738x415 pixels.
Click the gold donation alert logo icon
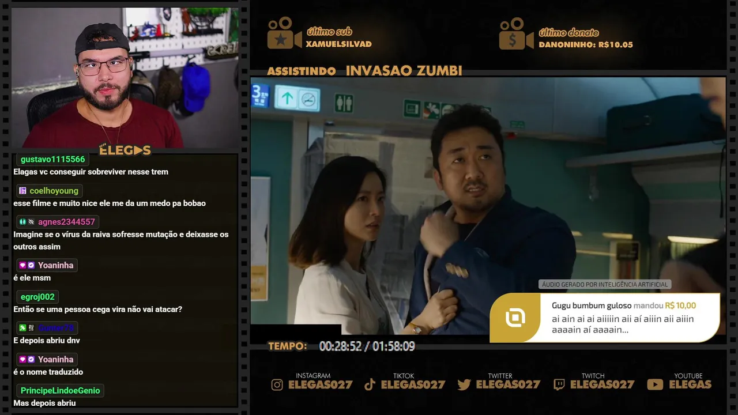pyautogui.click(x=515, y=318)
